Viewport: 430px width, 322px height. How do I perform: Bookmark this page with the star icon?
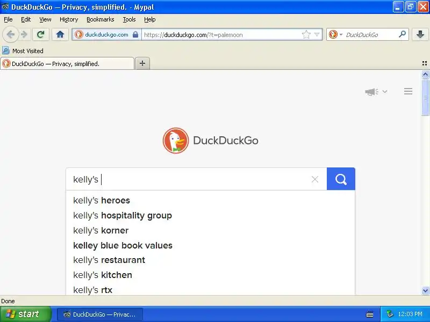coord(306,34)
